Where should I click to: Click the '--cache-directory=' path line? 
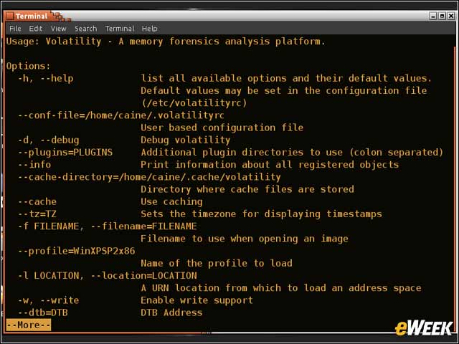coord(149,177)
